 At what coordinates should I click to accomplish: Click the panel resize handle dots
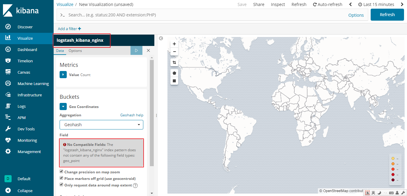(x=156, y=115)
